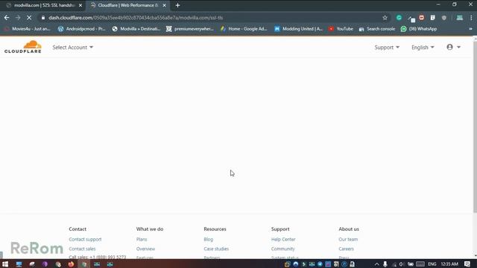Open the Help Center footer link
This screenshot has width=477, height=268.
click(x=283, y=239)
